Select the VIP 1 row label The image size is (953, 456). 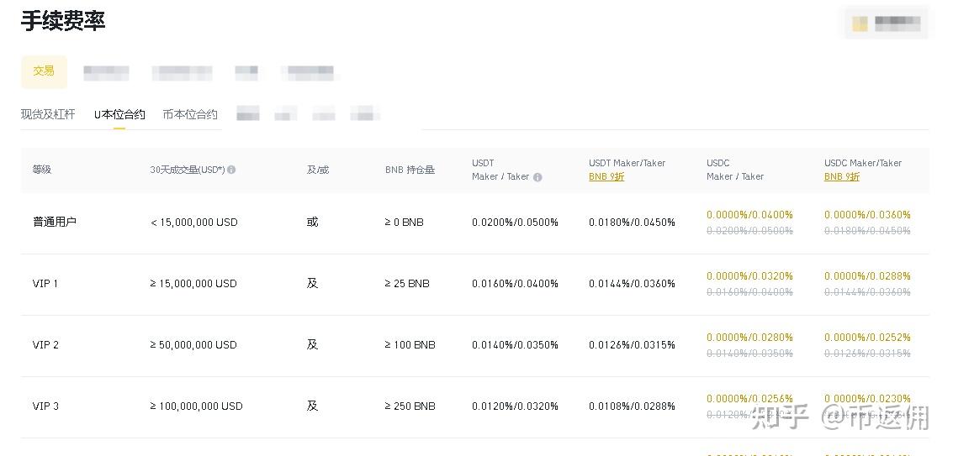coord(45,284)
